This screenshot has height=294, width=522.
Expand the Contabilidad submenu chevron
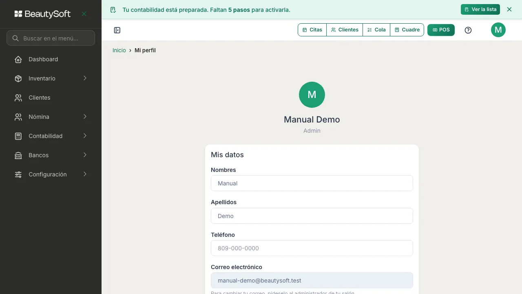pos(85,136)
